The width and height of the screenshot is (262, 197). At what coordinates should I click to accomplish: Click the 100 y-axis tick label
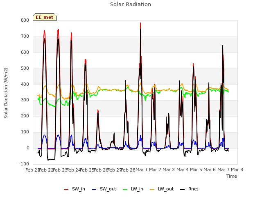25,132
